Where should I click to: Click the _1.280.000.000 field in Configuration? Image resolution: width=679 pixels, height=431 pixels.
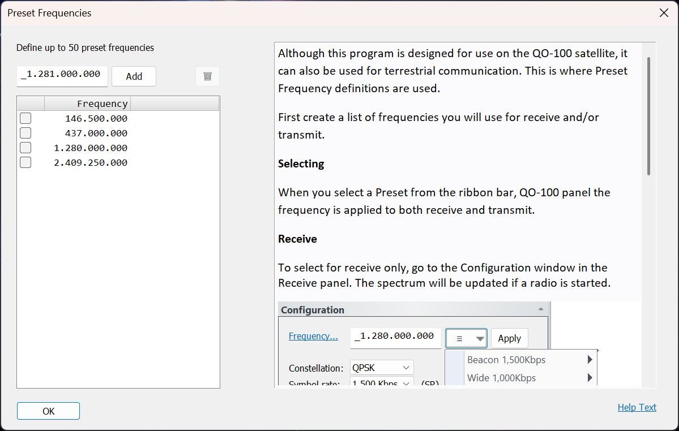click(395, 338)
